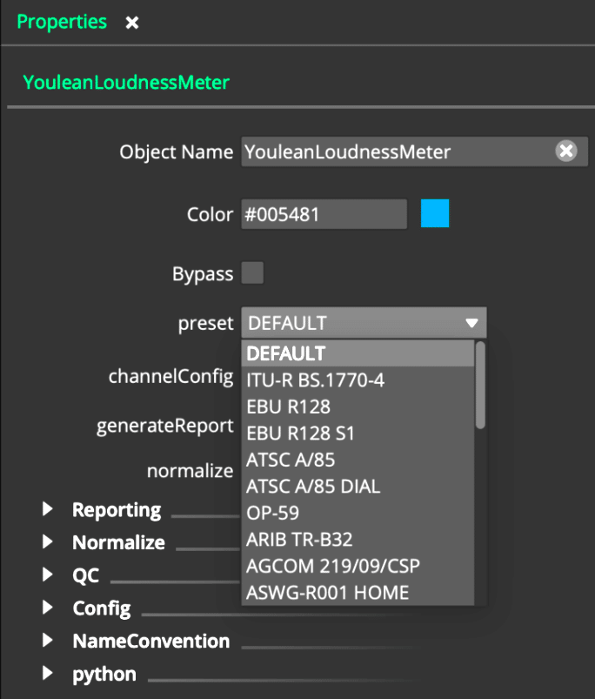
Task: Click the preset label
Action: click(206, 324)
